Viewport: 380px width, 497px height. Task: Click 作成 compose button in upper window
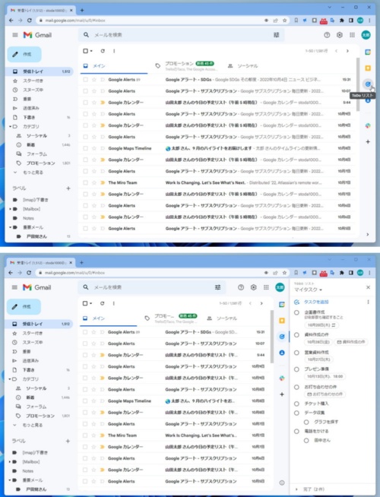[x=24, y=54]
